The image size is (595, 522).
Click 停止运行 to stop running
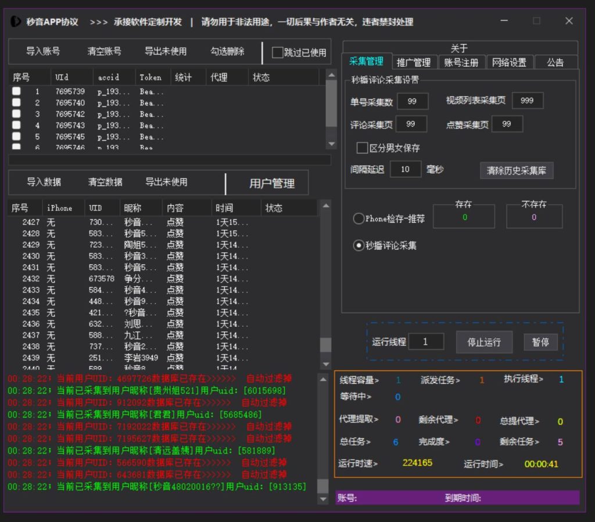484,341
